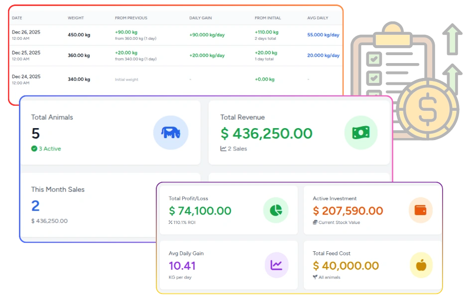
Task: Click the percent icon beside 110.1% ROI
Action: pyautogui.click(x=170, y=223)
